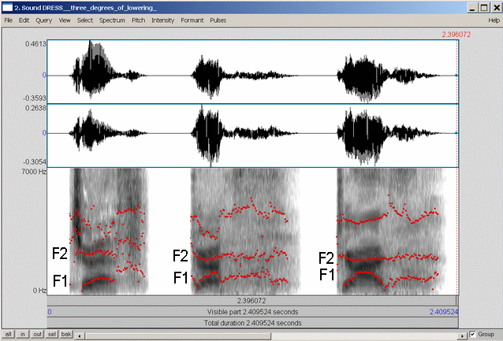Screen dimensions: 503x341
Task: Click the 'all' zoom button
Action: click(9, 335)
